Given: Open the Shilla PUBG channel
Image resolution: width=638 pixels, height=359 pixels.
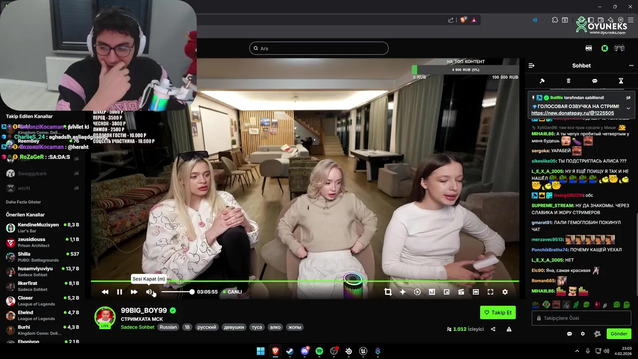Looking at the screenshot, I should tap(43, 257).
